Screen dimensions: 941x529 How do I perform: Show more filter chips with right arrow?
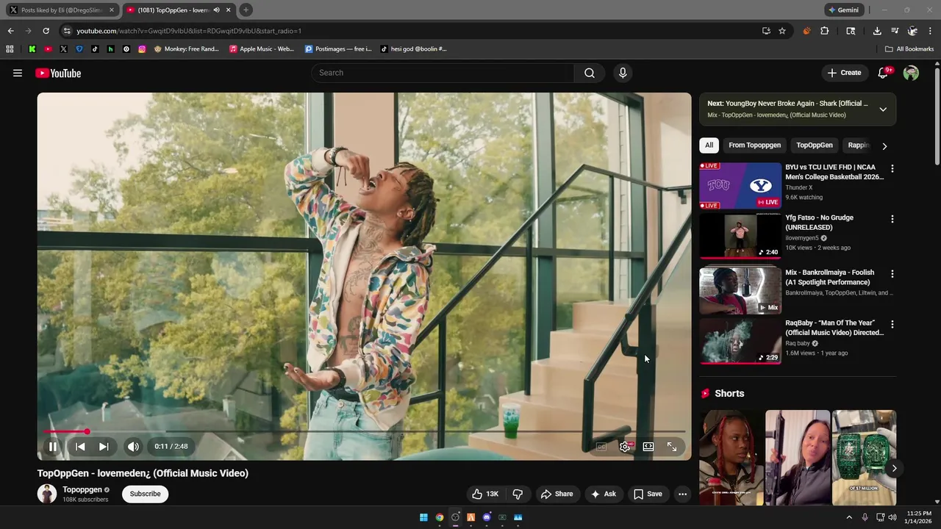click(884, 145)
